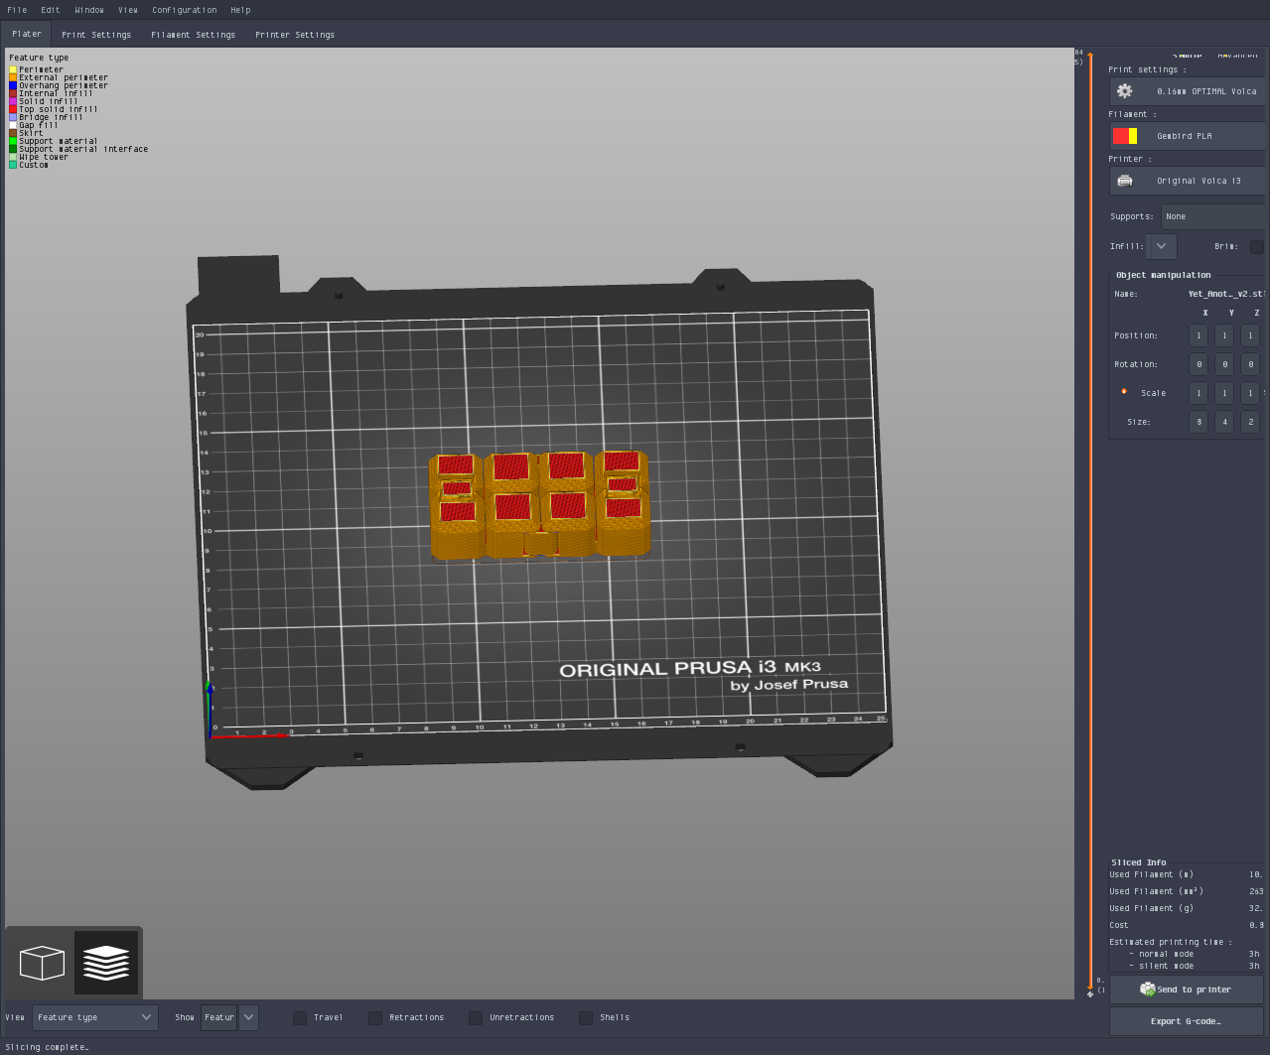
Task: Click the Send to printer button
Action: tap(1187, 989)
